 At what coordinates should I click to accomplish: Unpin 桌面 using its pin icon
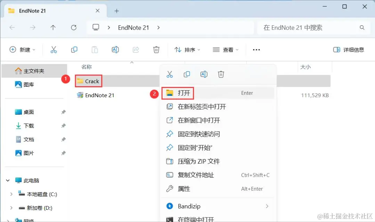point(63,112)
